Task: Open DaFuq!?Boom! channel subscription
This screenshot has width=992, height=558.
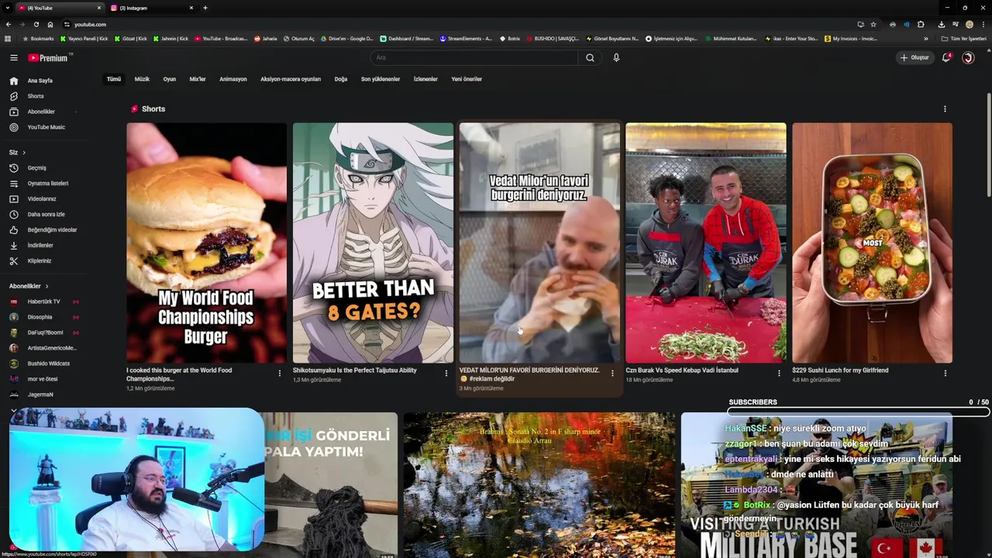Action: (45, 332)
